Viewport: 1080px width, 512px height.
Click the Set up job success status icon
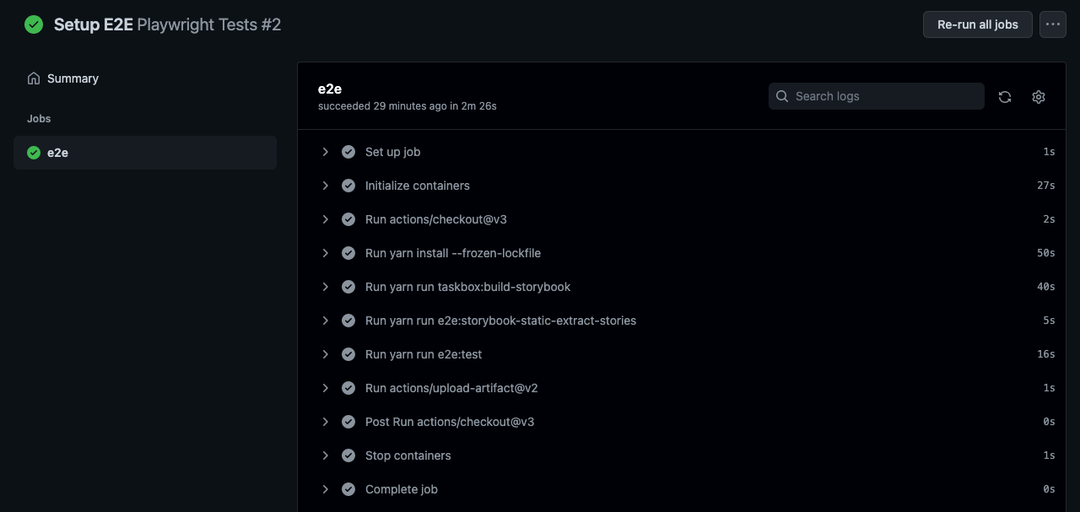(348, 152)
